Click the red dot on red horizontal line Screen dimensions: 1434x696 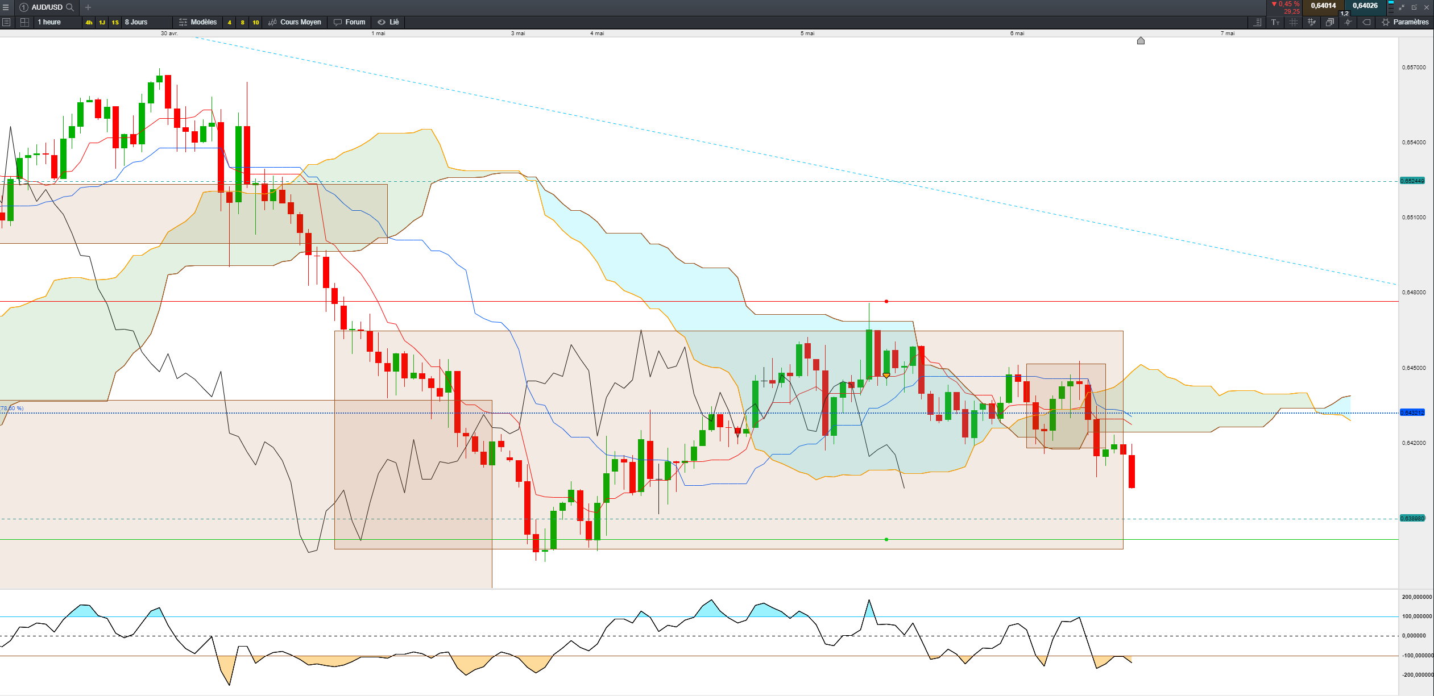pyautogui.click(x=886, y=301)
